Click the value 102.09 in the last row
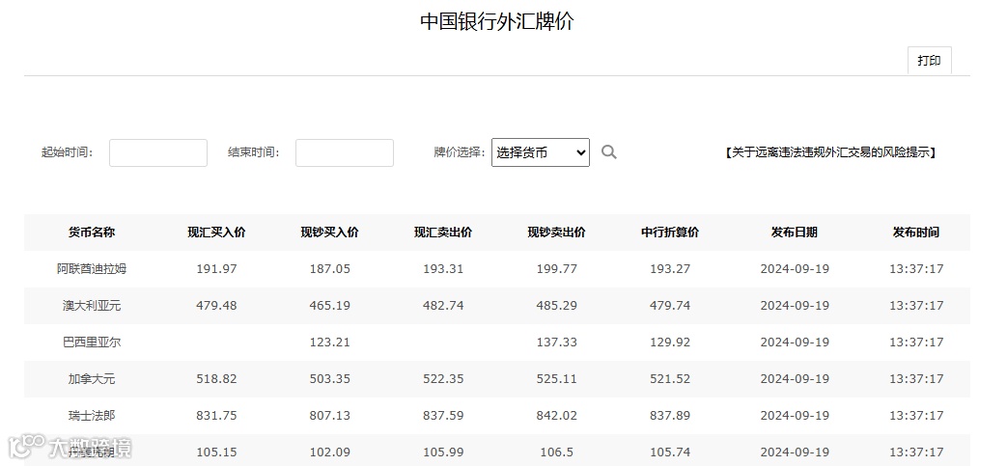Viewport: 1007px width, 466px height. [x=329, y=452]
